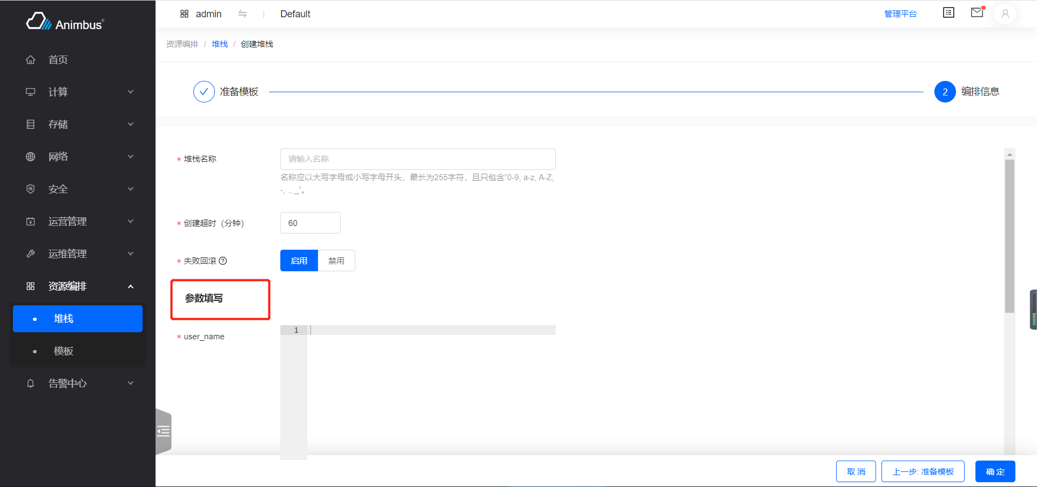Open the user avatar menu

point(1005,14)
